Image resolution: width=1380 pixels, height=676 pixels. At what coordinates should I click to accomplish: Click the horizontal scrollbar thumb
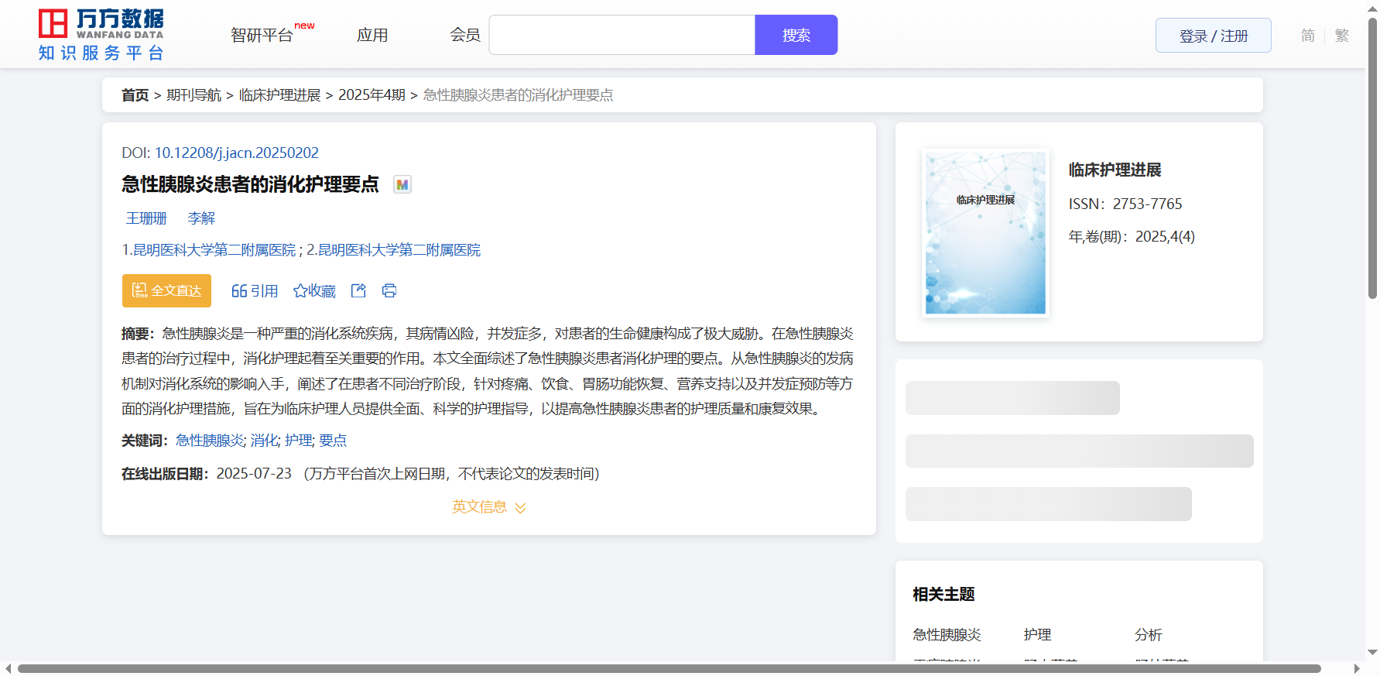pyautogui.click(x=669, y=668)
